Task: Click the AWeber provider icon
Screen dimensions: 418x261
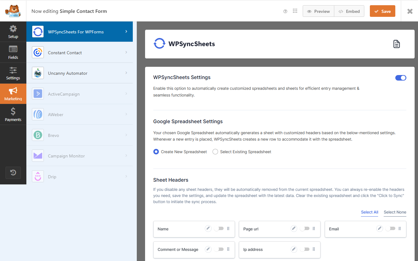Action: click(38, 114)
